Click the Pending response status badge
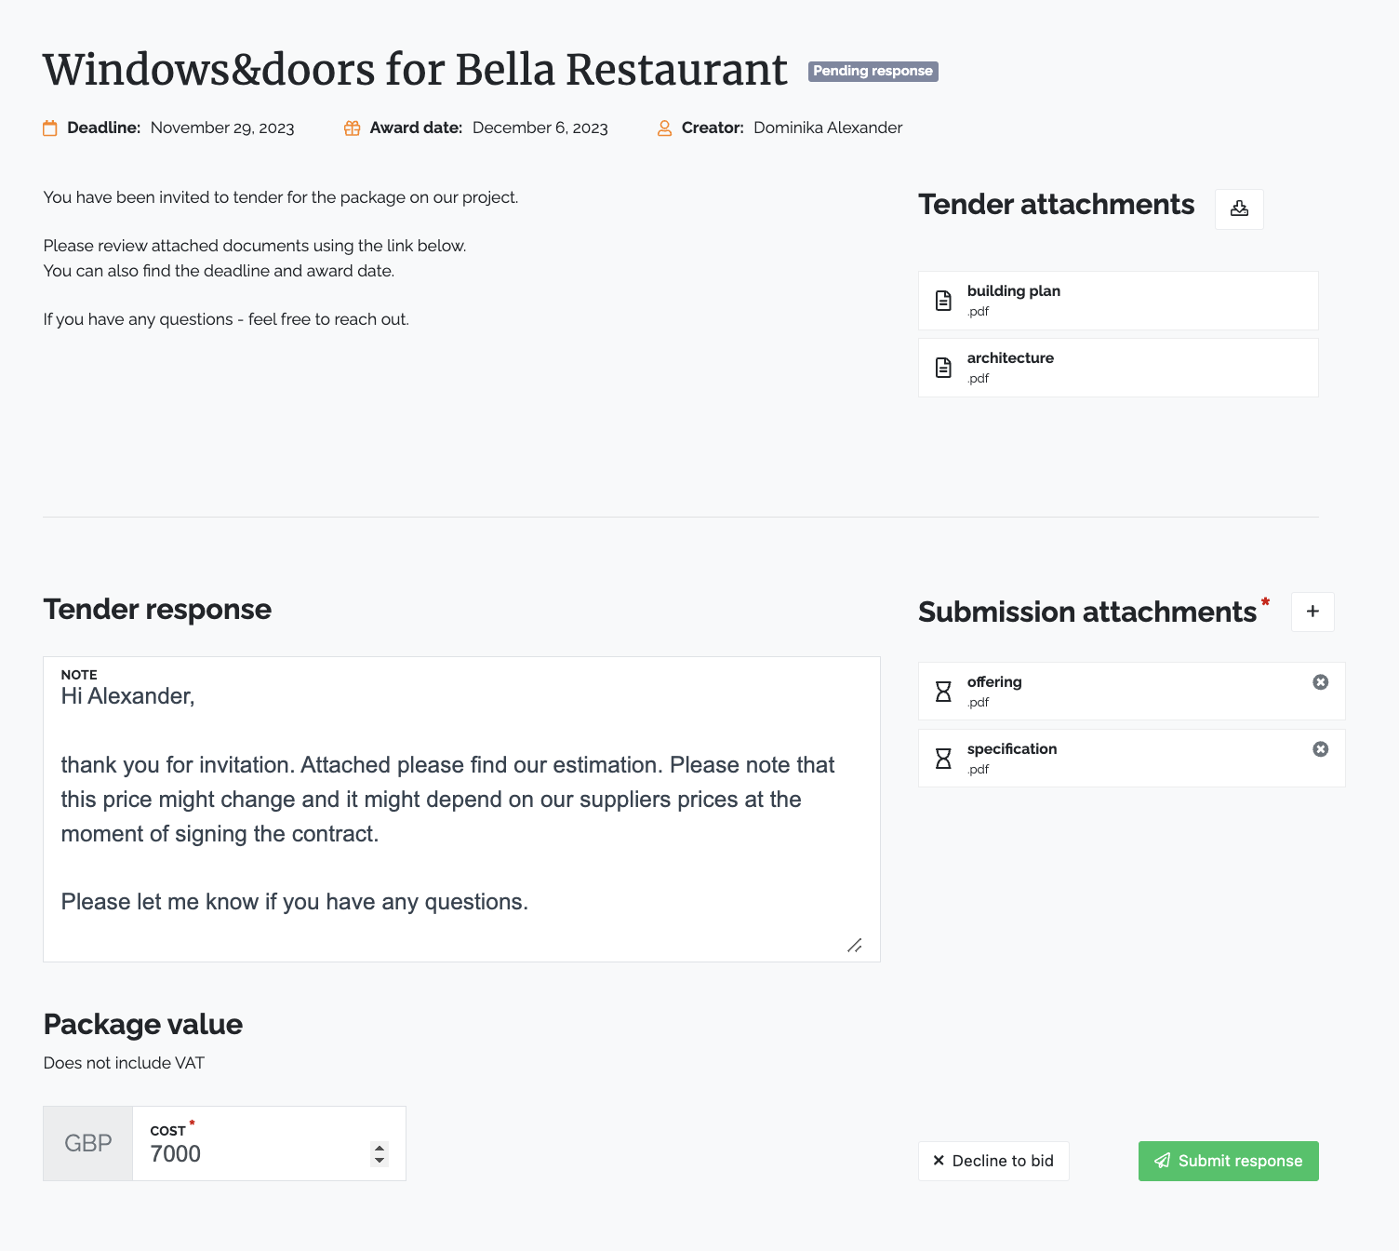1399x1251 pixels. [x=873, y=71]
